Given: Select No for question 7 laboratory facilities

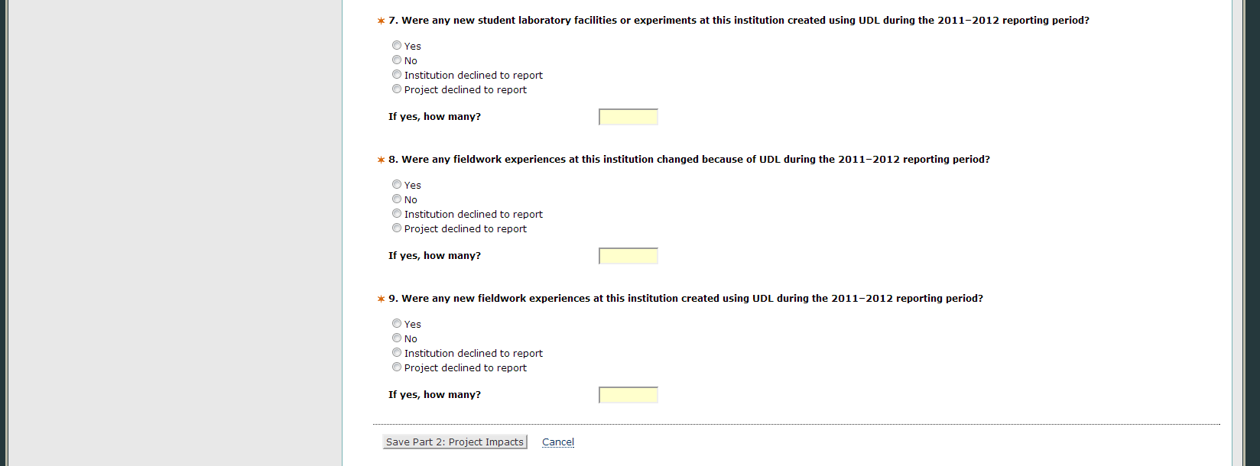Looking at the screenshot, I should [x=397, y=60].
